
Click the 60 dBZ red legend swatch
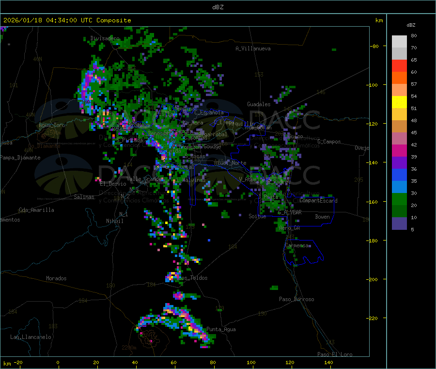tap(399, 65)
